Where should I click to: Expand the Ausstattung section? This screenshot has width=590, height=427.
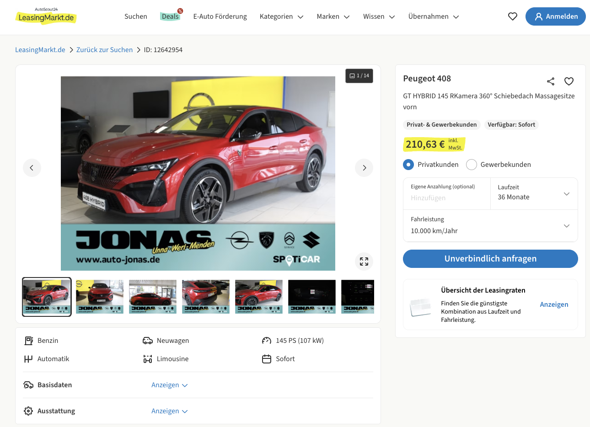(x=169, y=411)
